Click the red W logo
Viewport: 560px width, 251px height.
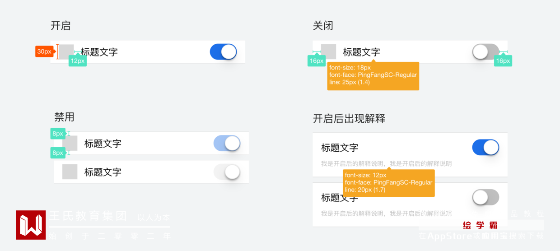point(31,225)
